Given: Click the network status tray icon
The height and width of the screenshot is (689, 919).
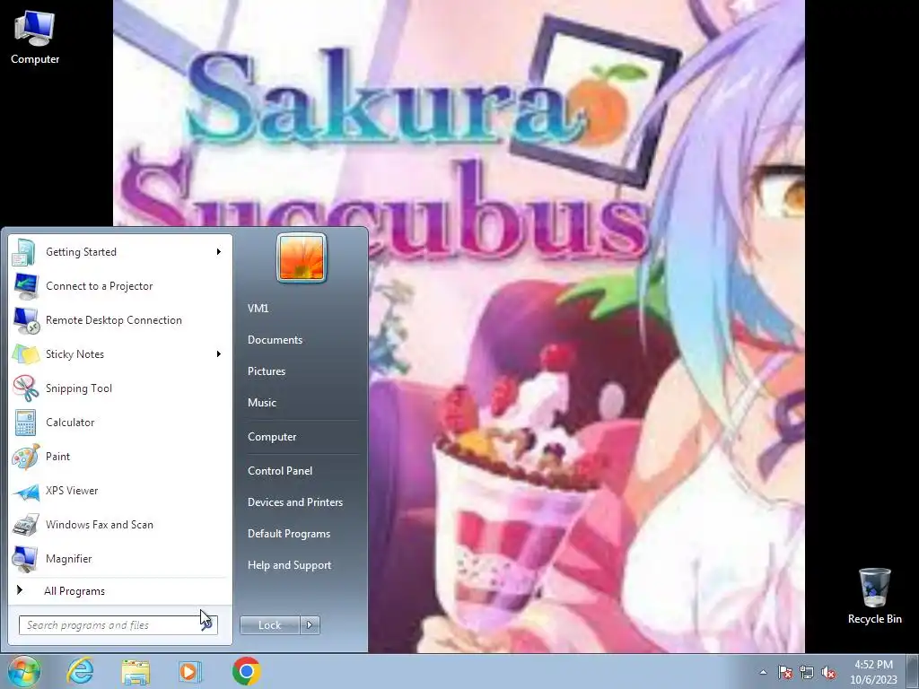Looking at the screenshot, I should [x=807, y=672].
